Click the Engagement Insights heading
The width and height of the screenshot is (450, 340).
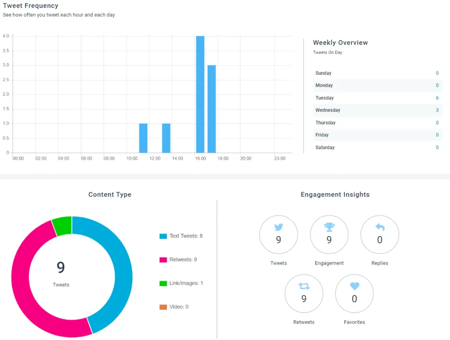click(x=335, y=194)
